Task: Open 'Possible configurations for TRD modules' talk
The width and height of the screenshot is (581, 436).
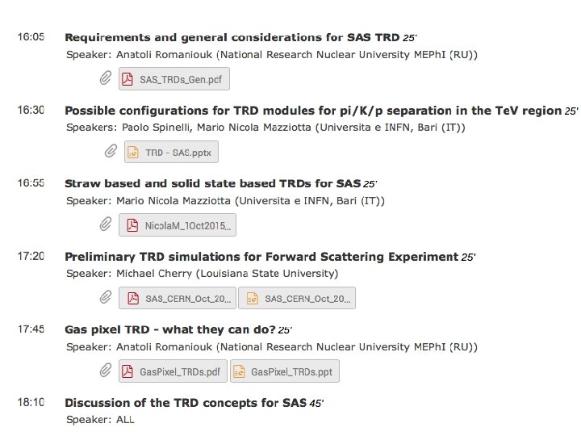Action: pos(313,111)
